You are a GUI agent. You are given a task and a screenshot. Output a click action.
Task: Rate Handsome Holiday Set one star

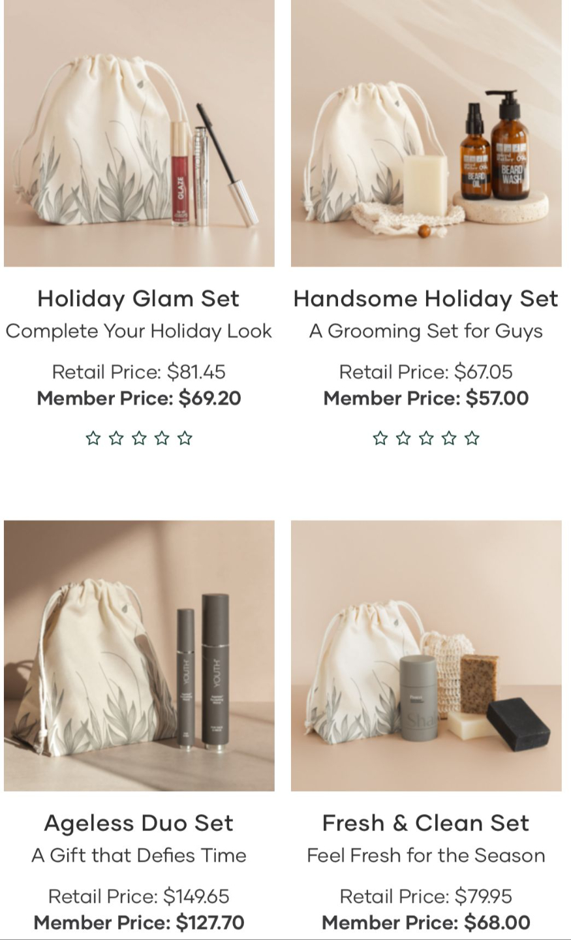[x=380, y=438]
